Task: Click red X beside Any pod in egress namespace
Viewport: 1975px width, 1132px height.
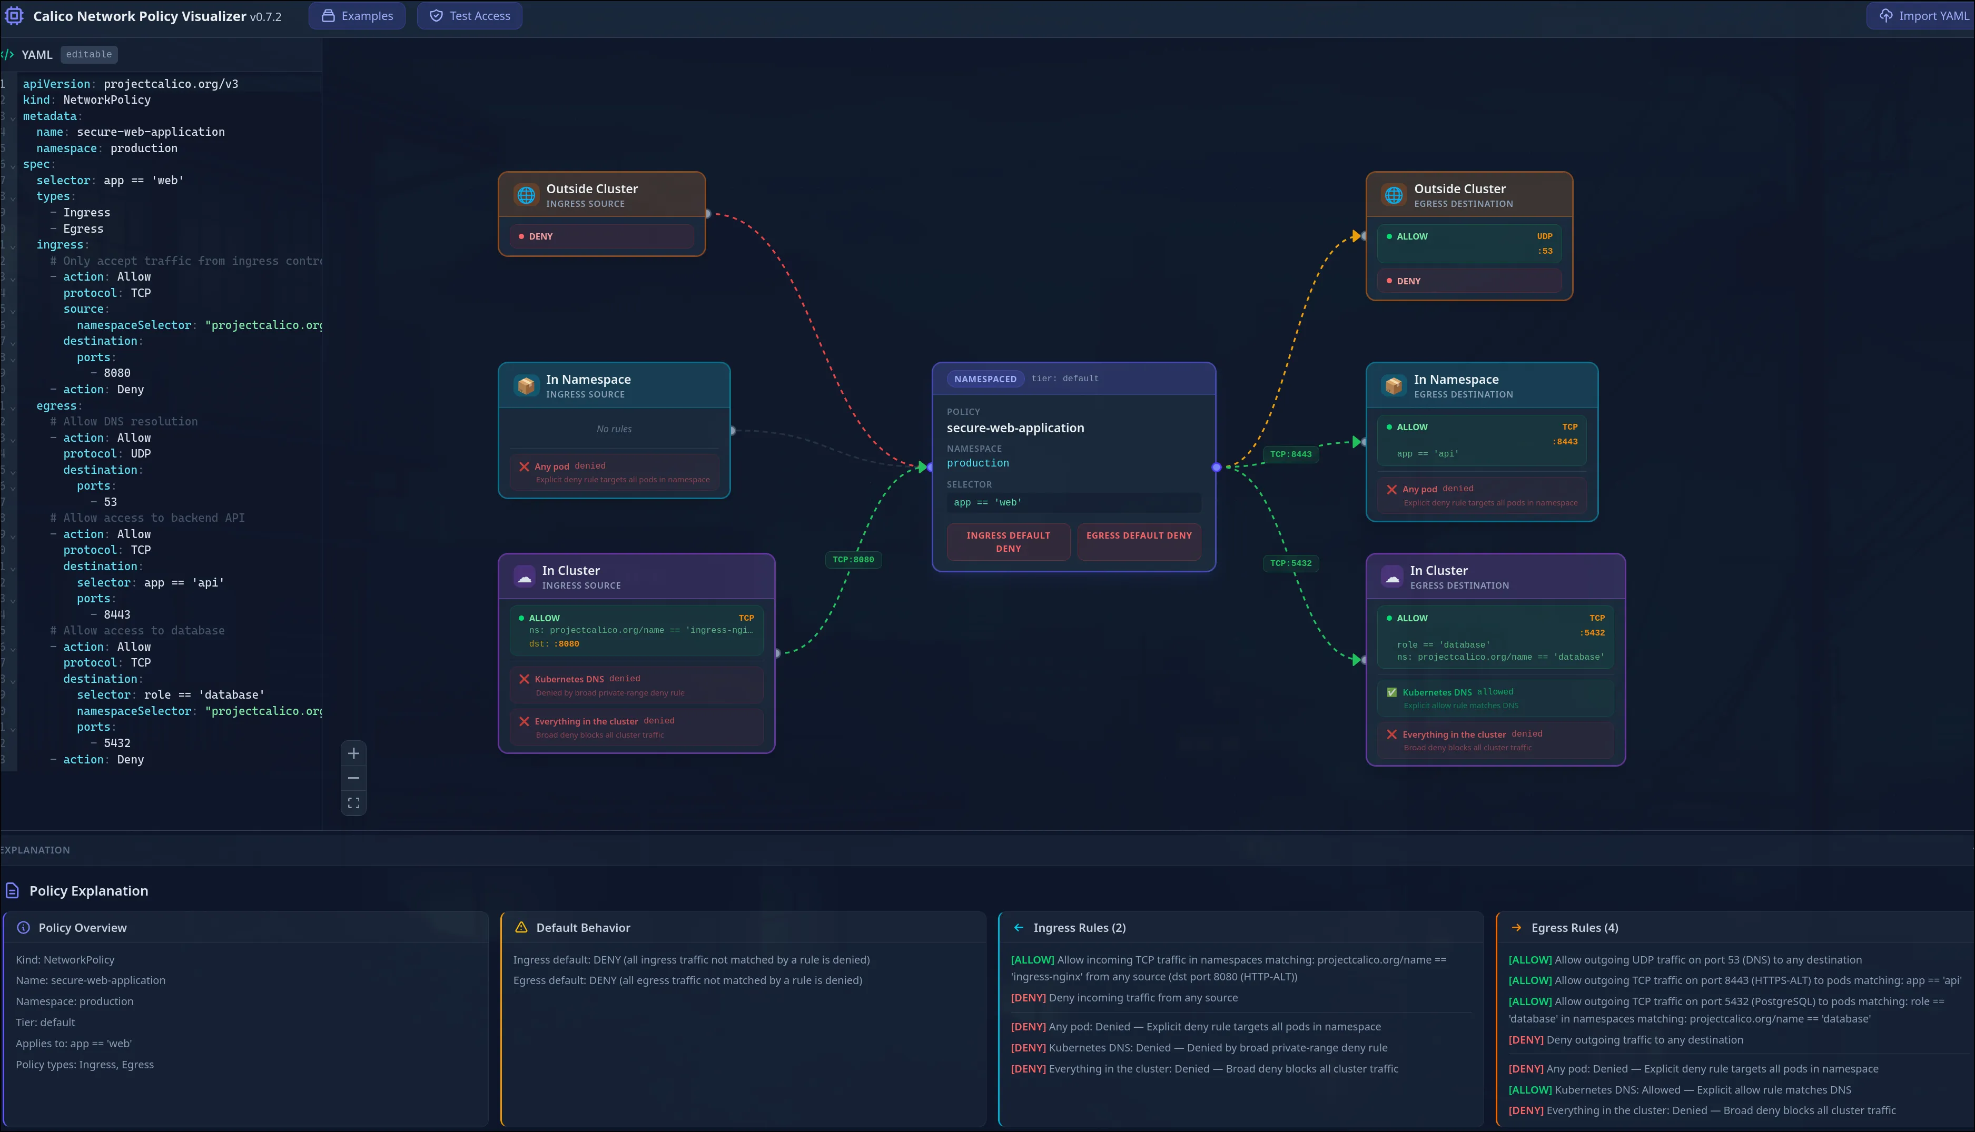Action: (x=1392, y=489)
